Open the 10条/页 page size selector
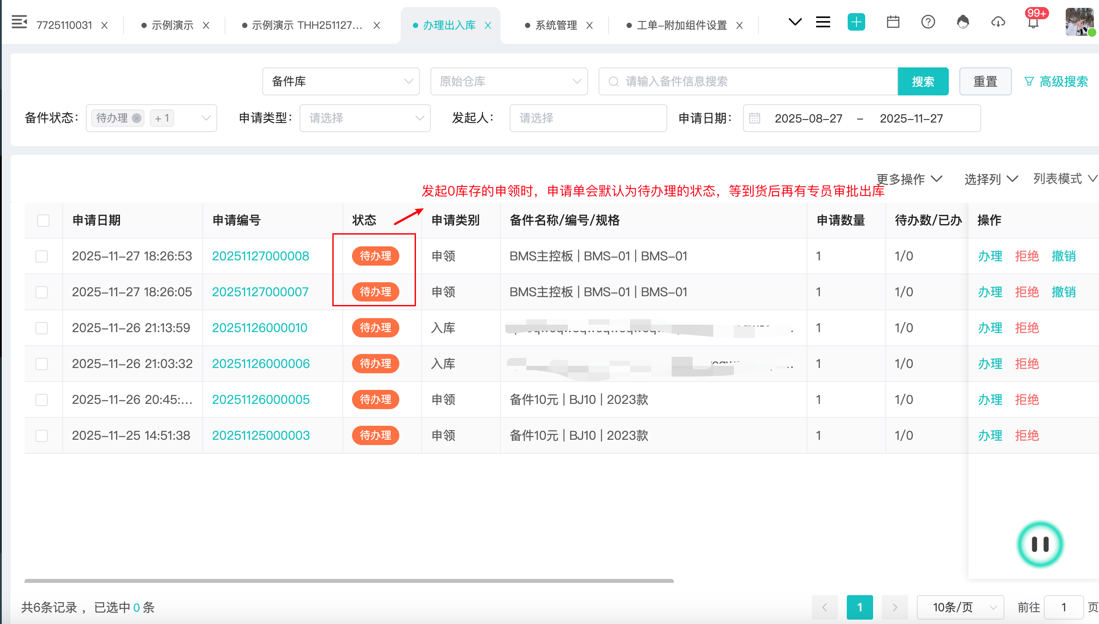 point(960,607)
